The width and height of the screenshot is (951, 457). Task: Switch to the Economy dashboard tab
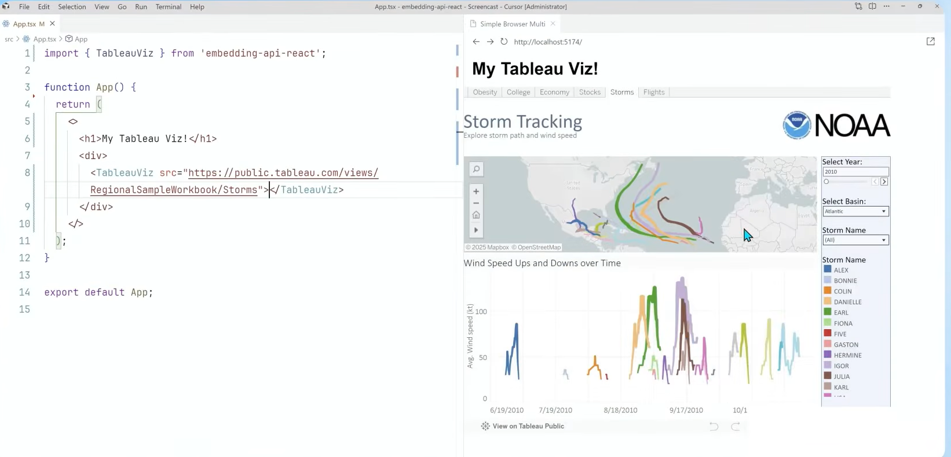coord(554,92)
